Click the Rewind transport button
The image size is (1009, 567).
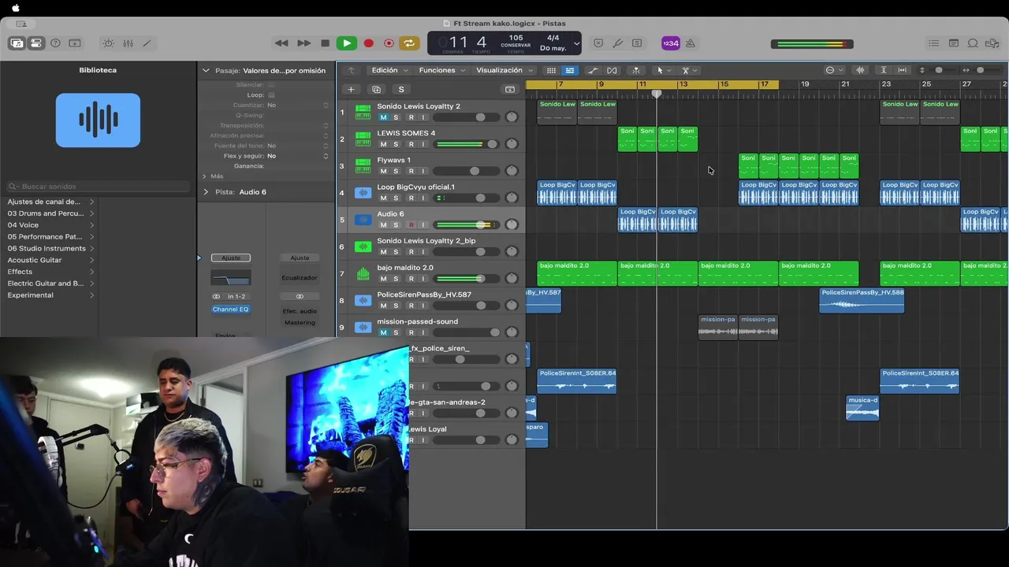(x=281, y=43)
